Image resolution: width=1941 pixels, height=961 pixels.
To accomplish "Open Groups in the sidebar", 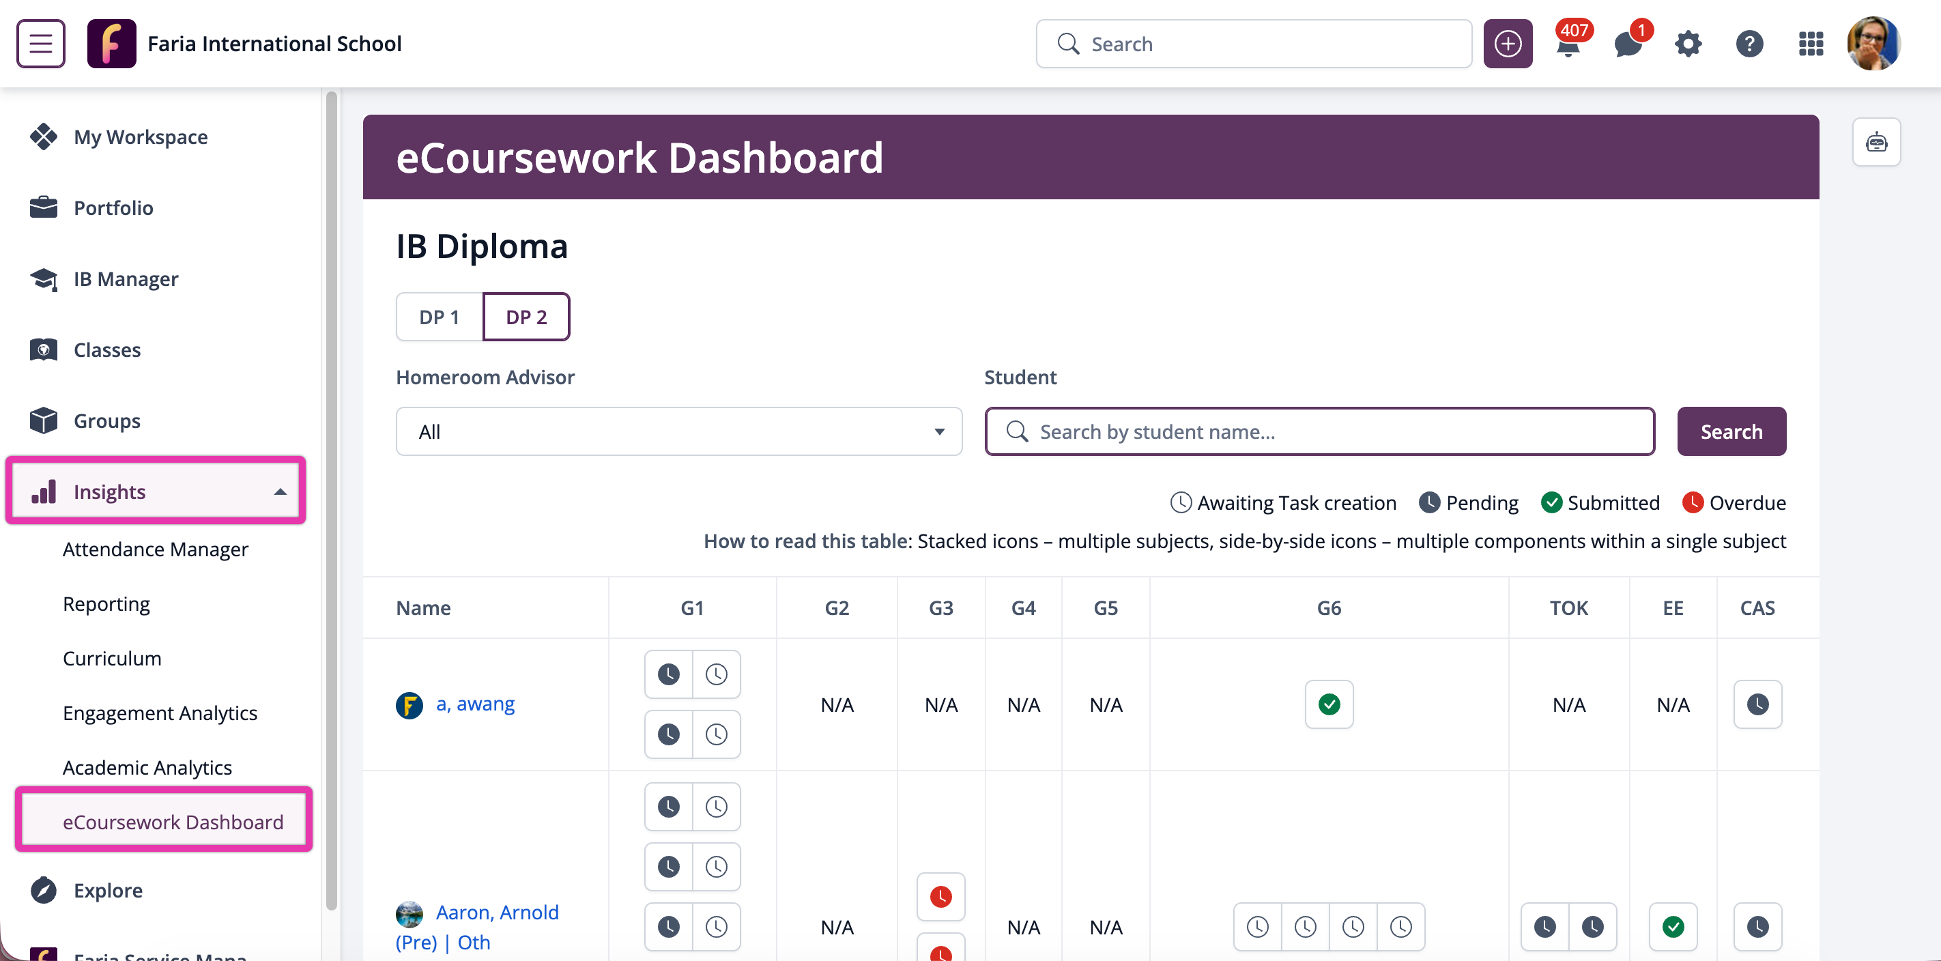I will tap(107, 420).
